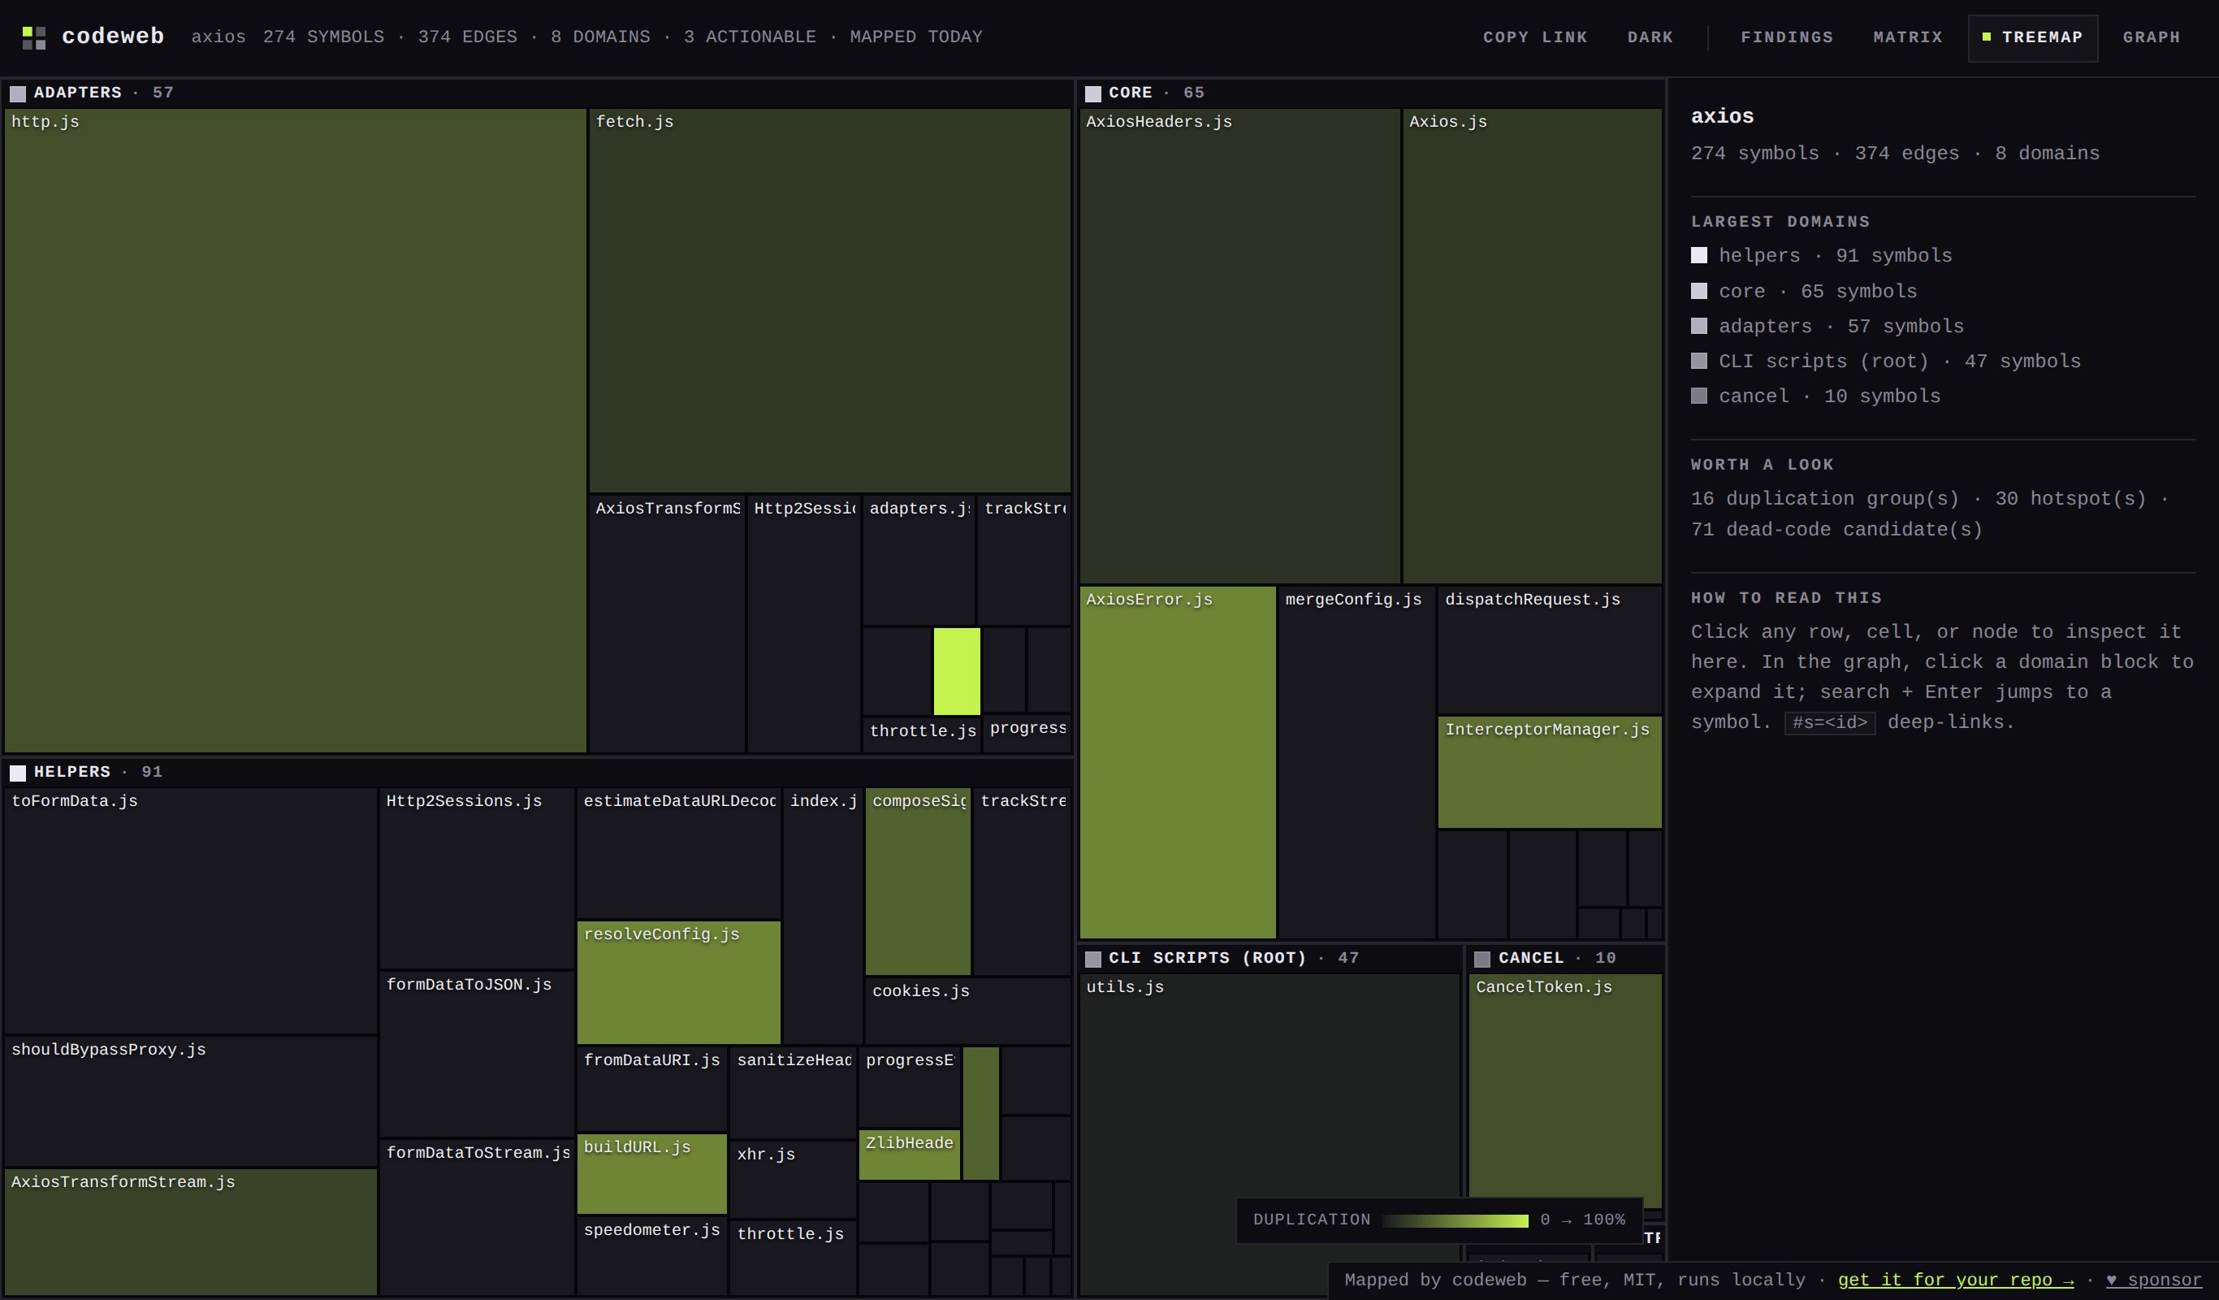Toggle the DARK theme button
This screenshot has width=2219, height=1300.
point(1650,37)
